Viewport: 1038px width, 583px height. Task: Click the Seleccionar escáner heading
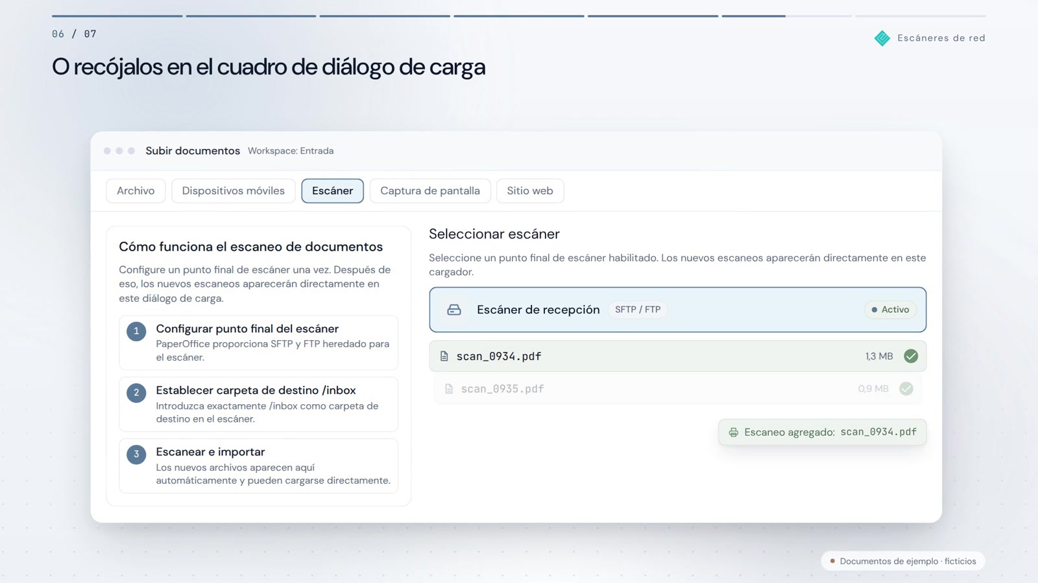click(494, 234)
